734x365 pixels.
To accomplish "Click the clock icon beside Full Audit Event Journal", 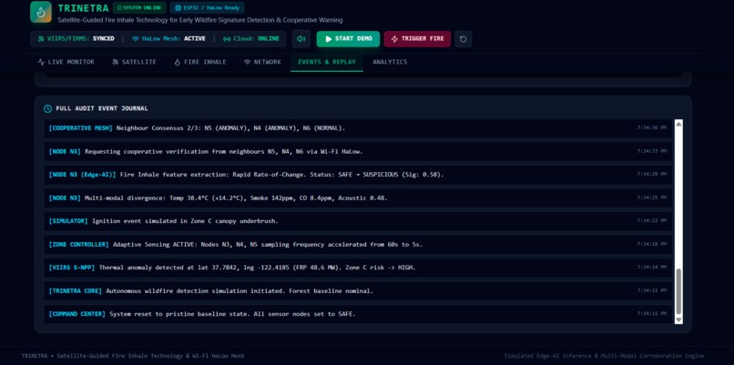I will pos(47,108).
